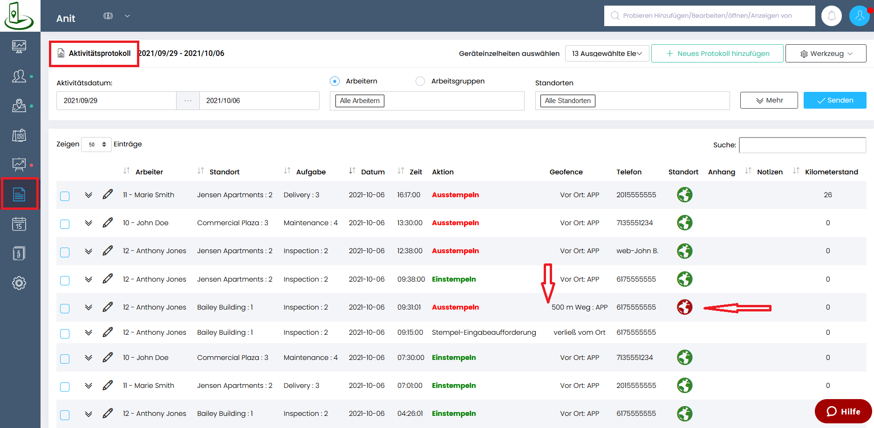The image size is (874, 428).
Task: Change the entries-per-page stepper showing 50
Action: [x=96, y=145]
